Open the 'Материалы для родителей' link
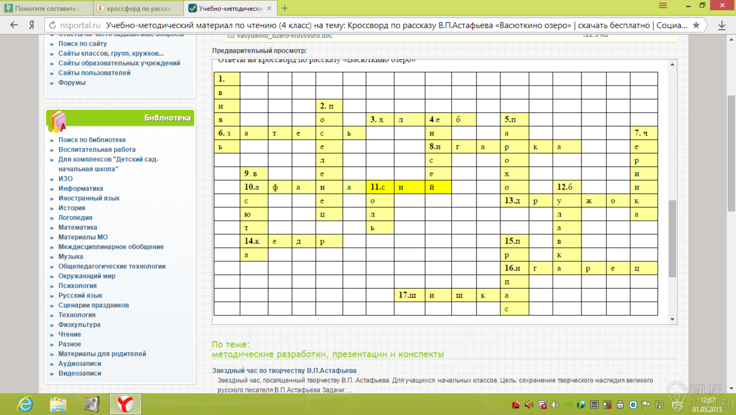The height and width of the screenshot is (415, 736). coord(102,354)
